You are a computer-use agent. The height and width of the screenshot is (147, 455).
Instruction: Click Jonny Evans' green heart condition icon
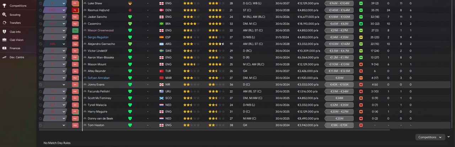coord(130,85)
